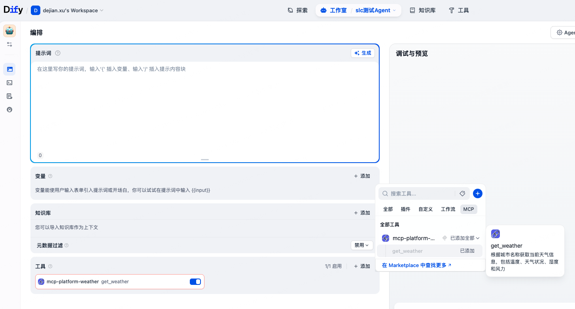Click the mcp-platform provider icon in picker

point(386,238)
